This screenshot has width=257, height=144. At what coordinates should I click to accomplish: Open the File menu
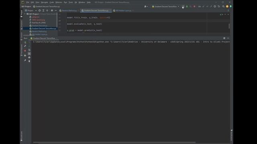click(28, 2)
